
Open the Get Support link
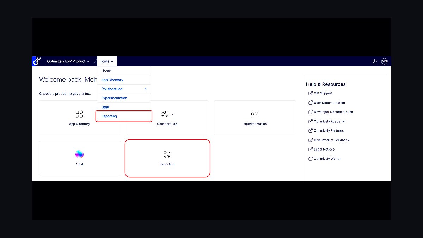[323, 93]
